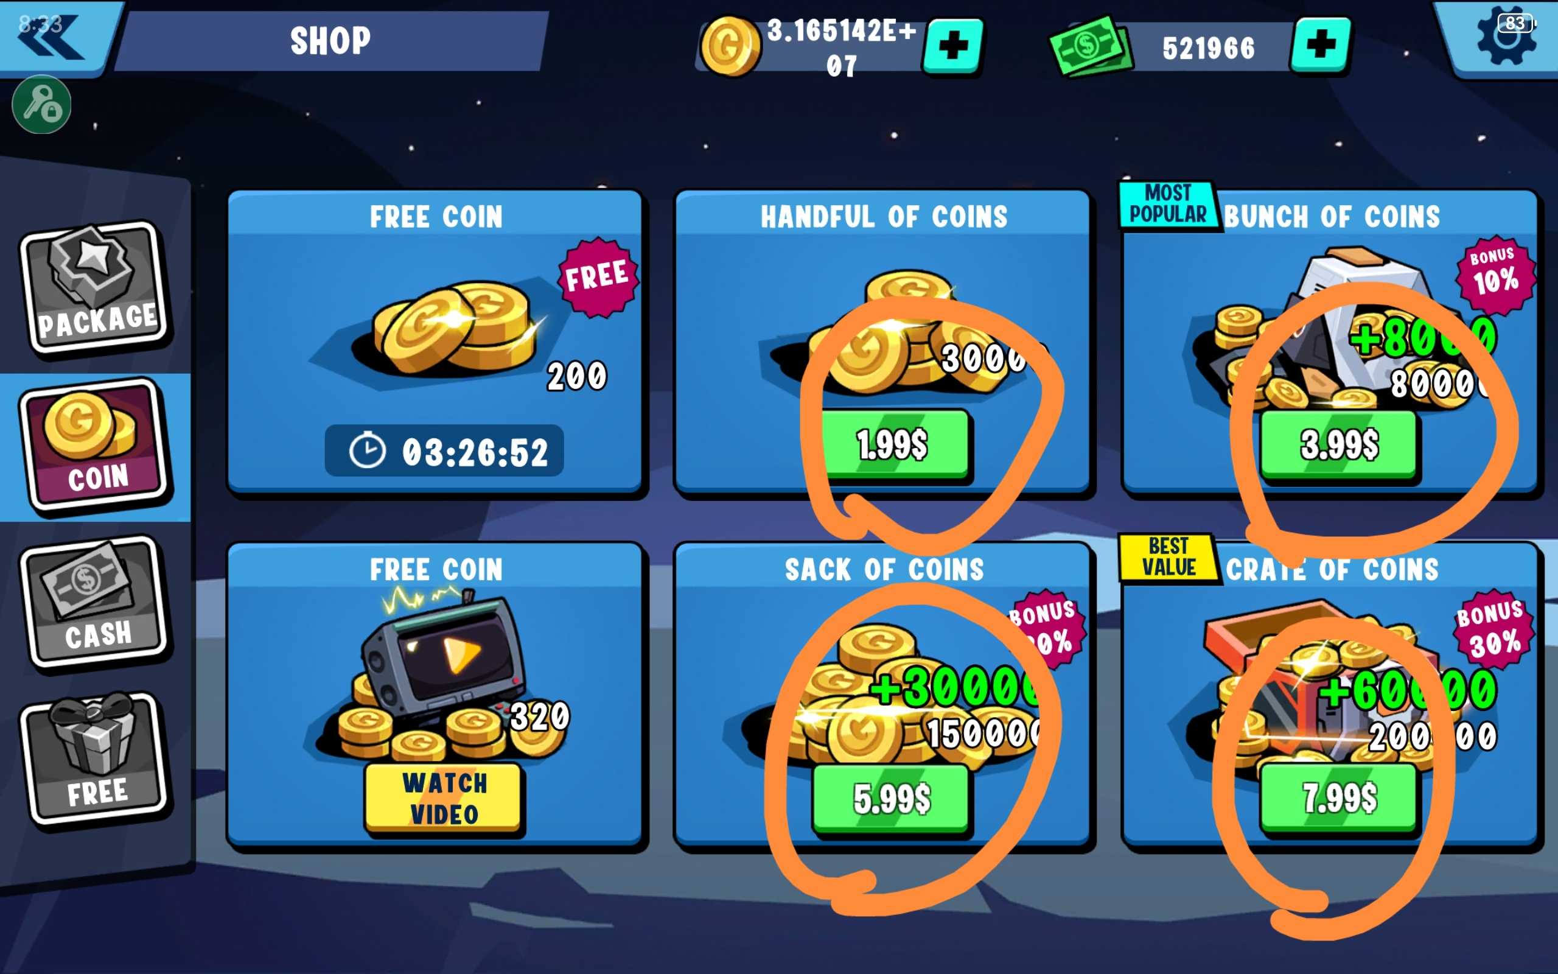Viewport: 1558px width, 974px height.
Task: Tap the gold coin balance icon
Action: (x=730, y=46)
